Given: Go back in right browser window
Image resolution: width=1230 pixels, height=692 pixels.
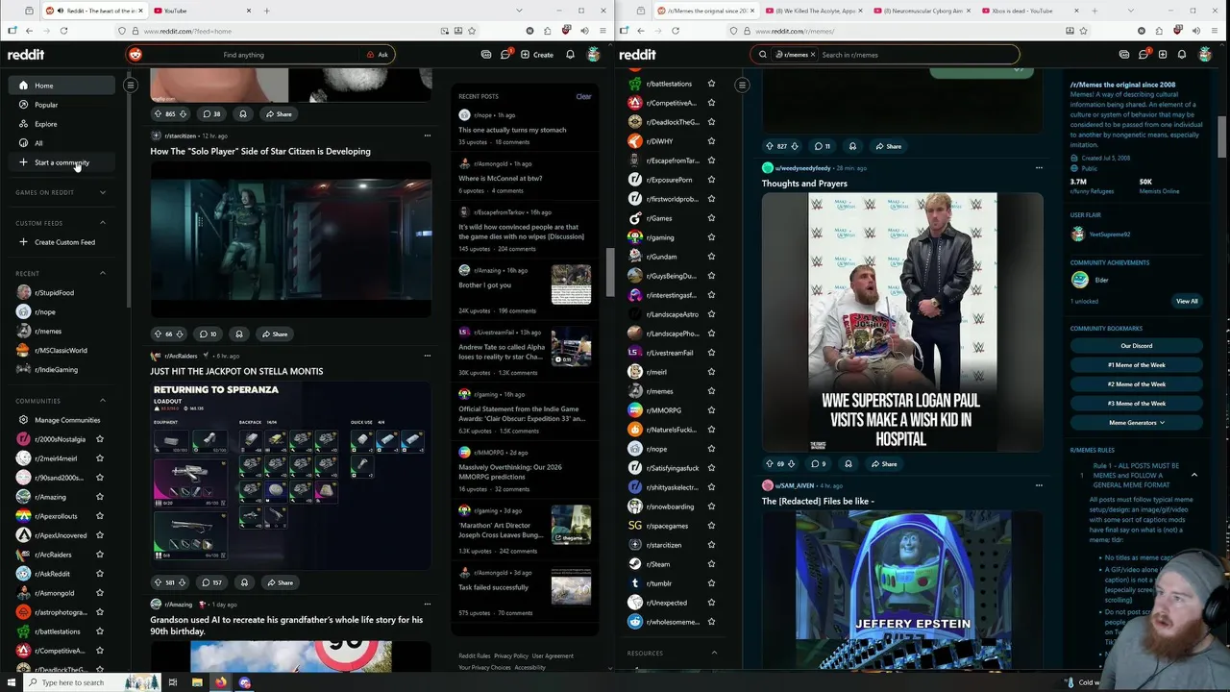Looking at the screenshot, I should [x=640, y=31].
